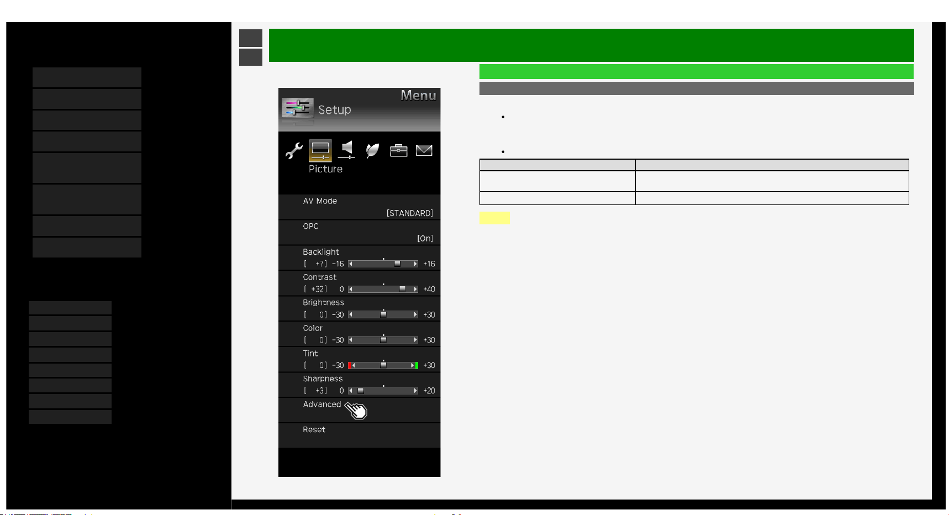The image size is (949, 515).
Task: Click the Backlight +7 value
Action: coord(316,264)
